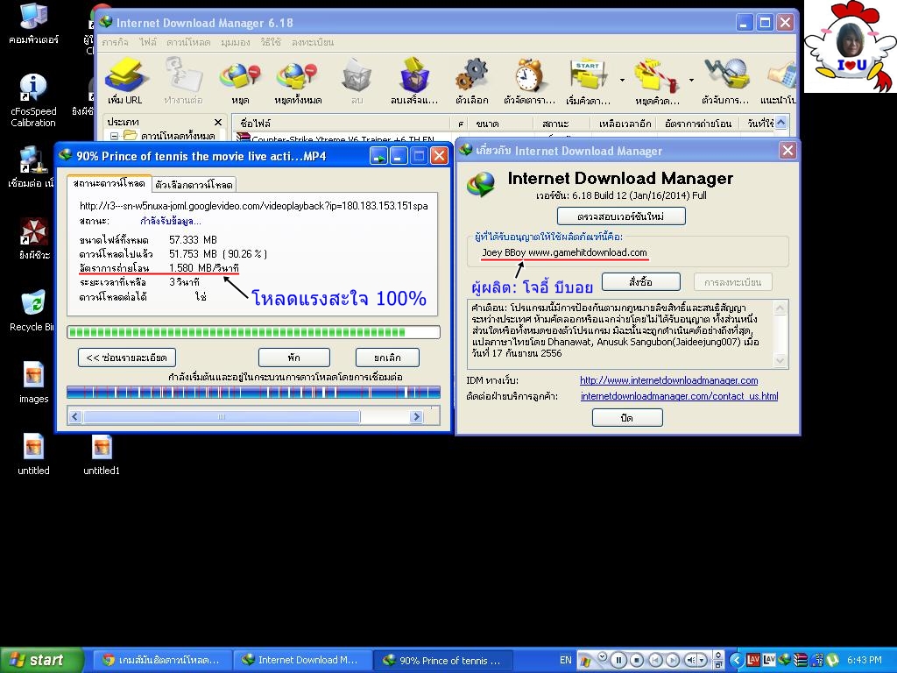Click the EN language indicator
Image resolution: width=897 pixels, height=673 pixels.
[x=565, y=660]
